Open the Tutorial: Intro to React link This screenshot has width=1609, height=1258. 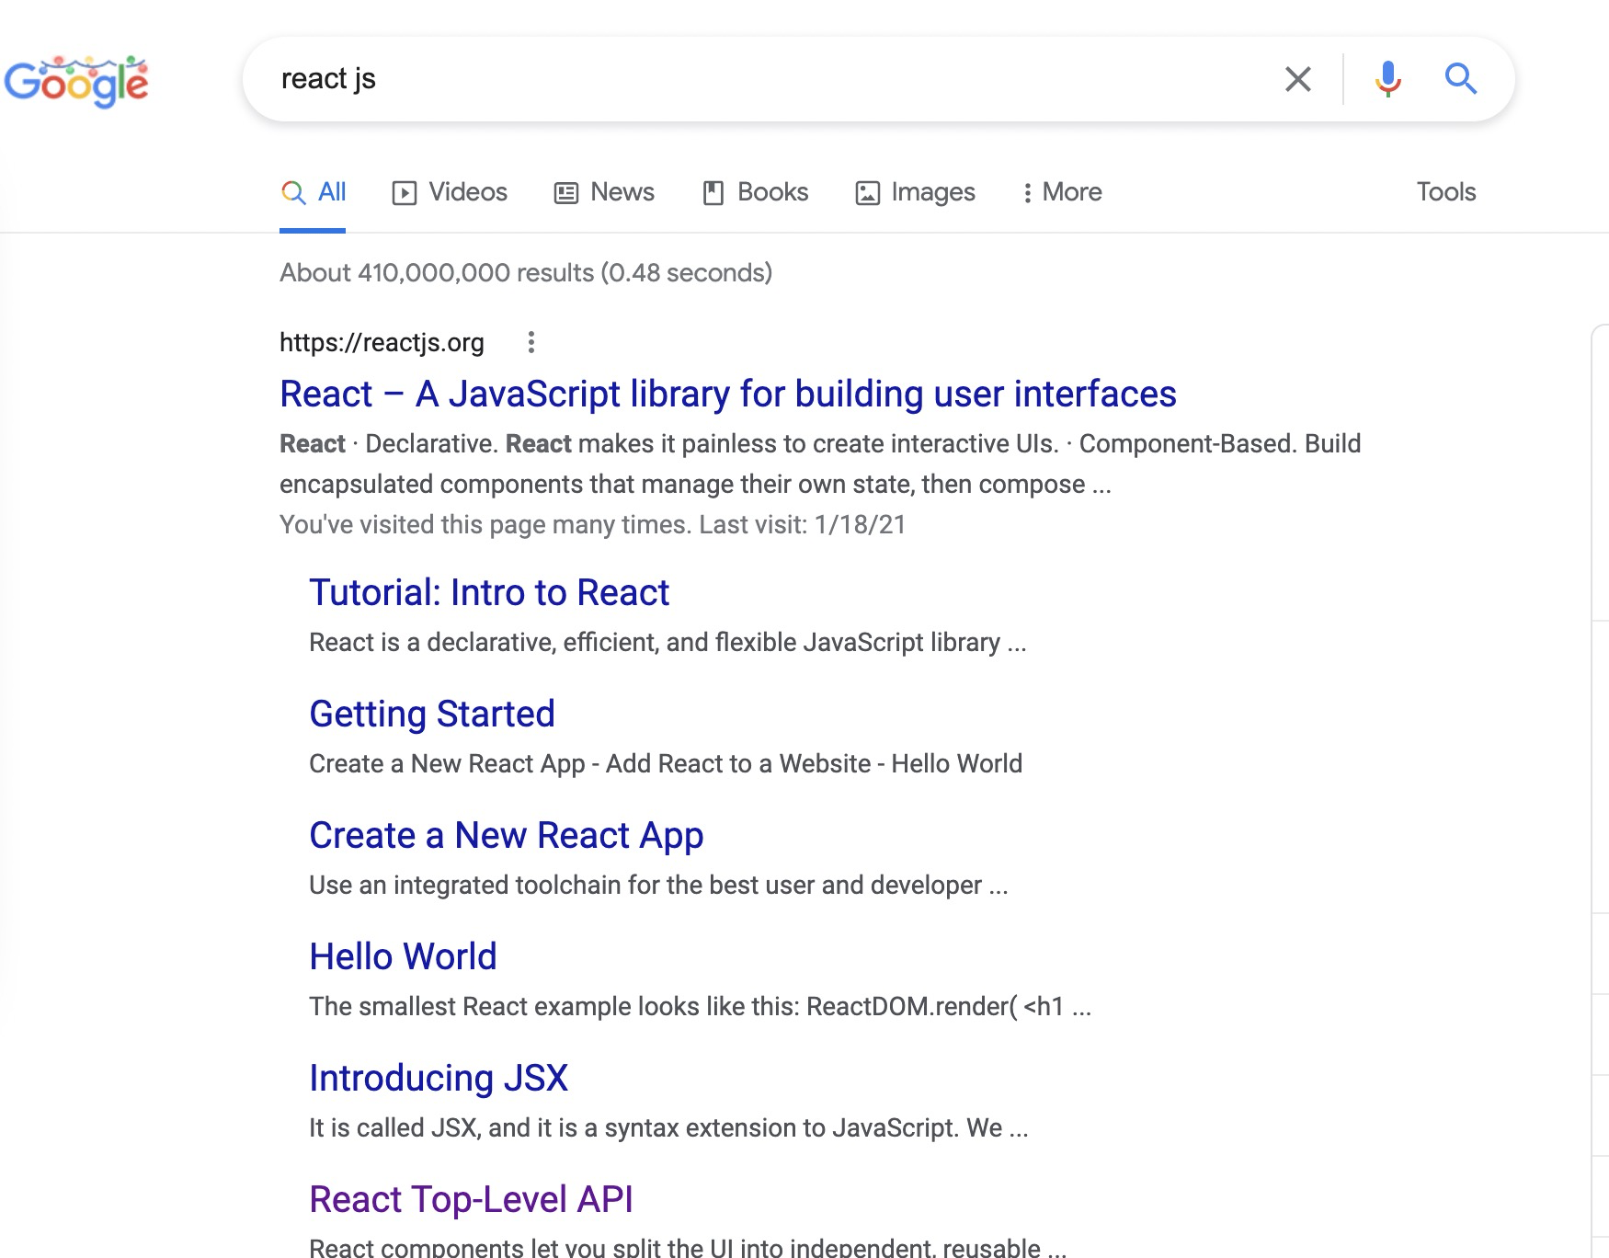pos(488,592)
